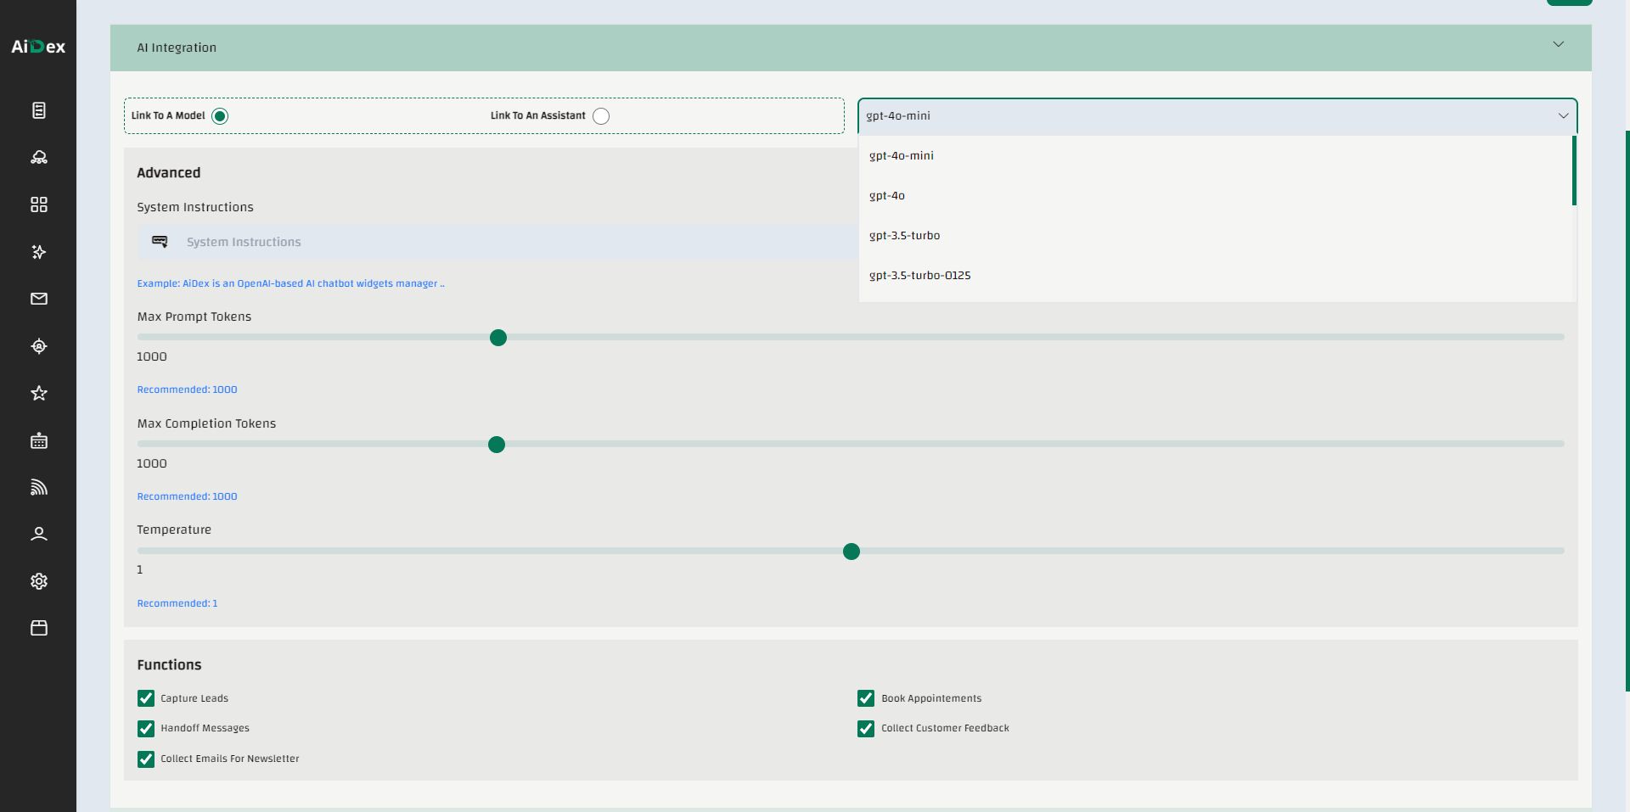Click the user profile icon in sidebar

click(39, 534)
